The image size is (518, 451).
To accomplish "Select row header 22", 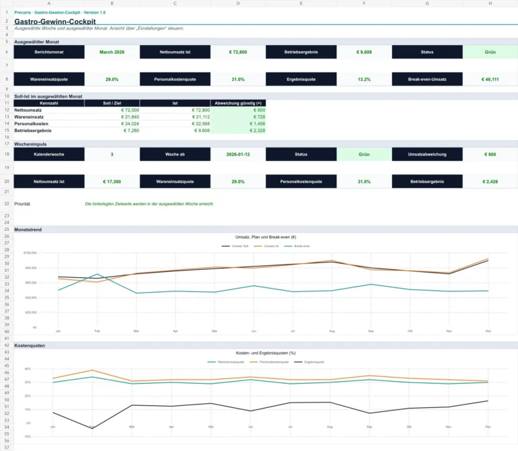I will pos(7,204).
